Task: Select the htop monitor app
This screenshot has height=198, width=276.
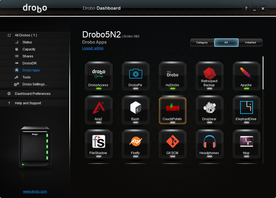Action: 246,144
